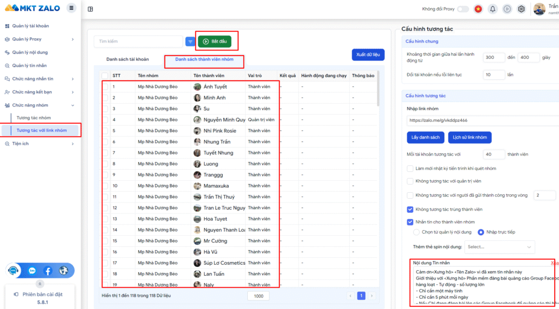Click the blue filter icon beside search
The height and width of the screenshot is (309, 559).
191,41
